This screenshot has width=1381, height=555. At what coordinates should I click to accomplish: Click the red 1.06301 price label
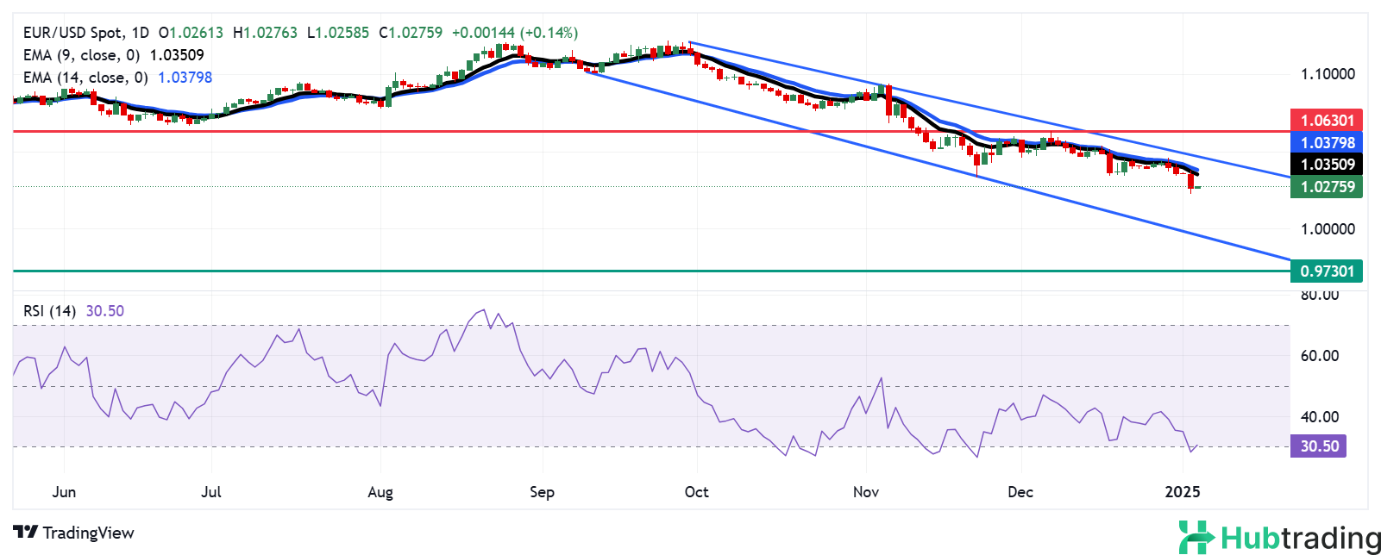coord(1326,121)
